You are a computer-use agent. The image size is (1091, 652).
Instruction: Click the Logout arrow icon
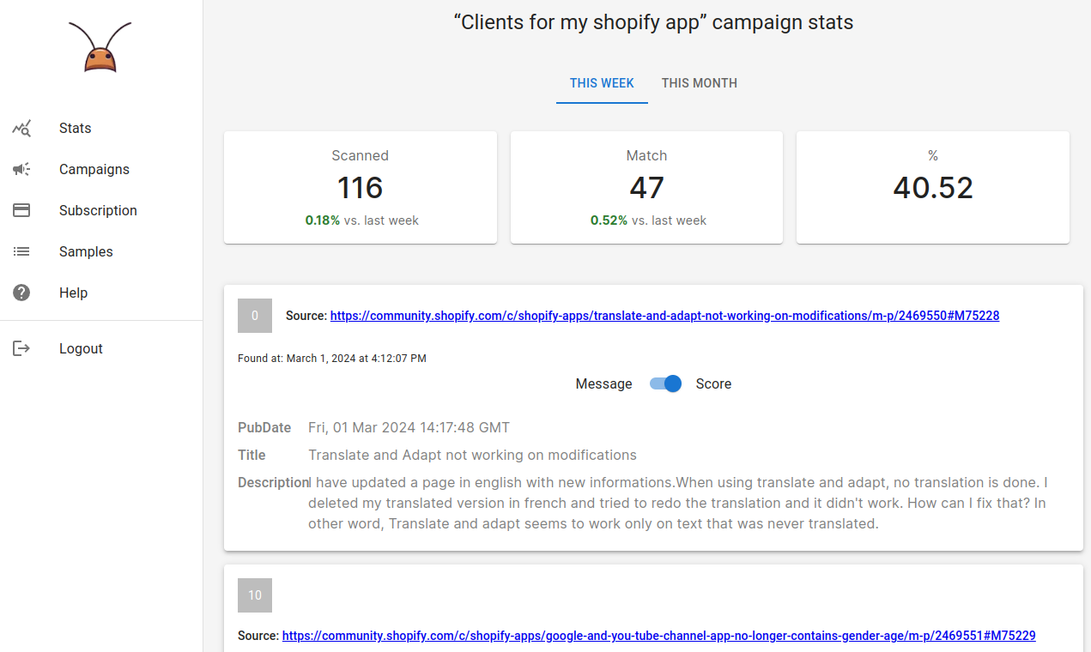(x=21, y=349)
